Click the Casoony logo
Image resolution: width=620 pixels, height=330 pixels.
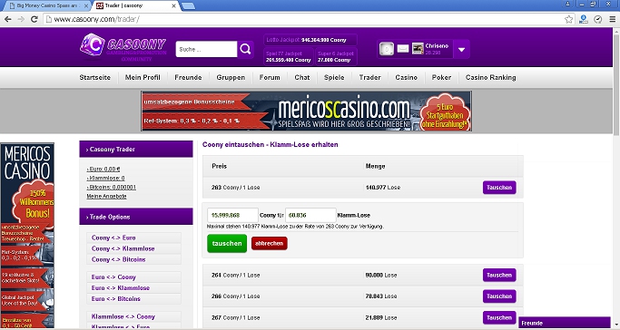pos(123,48)
